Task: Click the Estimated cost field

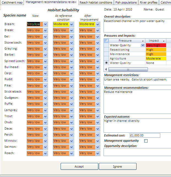Action: (x=145, y=135)
